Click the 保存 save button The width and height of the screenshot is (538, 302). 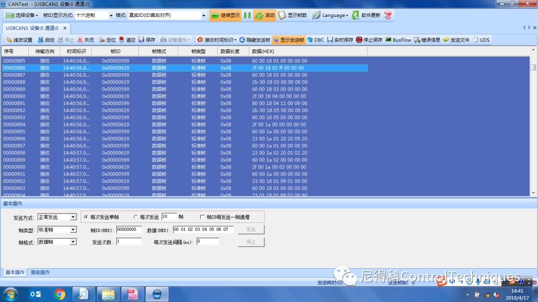point(147,40)
